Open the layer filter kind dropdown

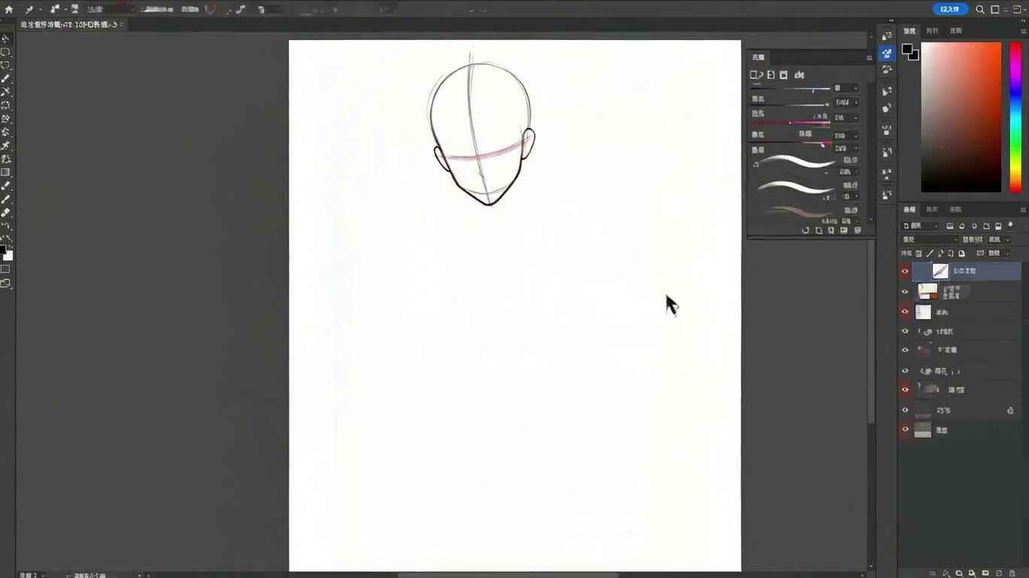921,226
